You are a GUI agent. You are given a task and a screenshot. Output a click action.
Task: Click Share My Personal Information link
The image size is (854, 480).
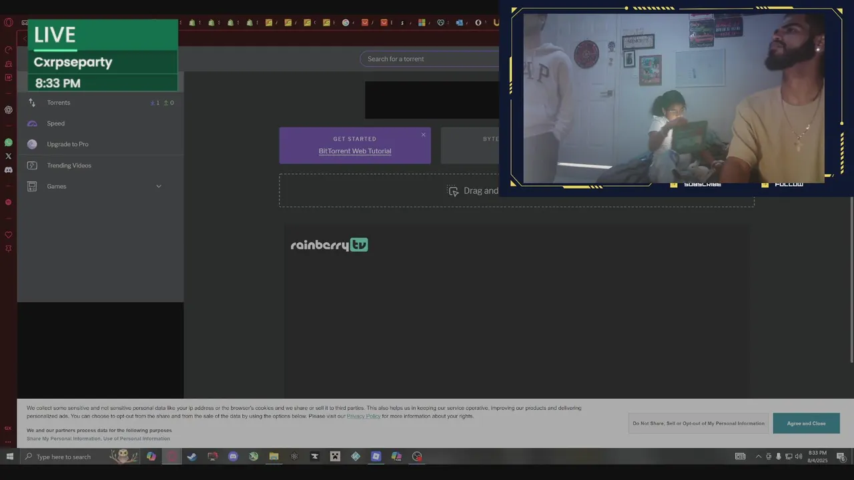coord(63,439)
